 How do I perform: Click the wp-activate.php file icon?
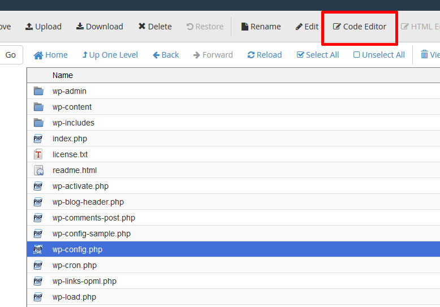click(x=38, y=186)
